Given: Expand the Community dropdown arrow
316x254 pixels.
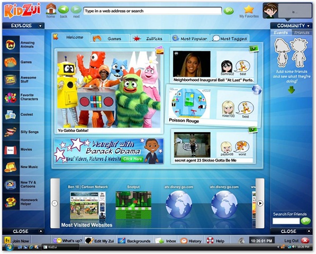Looking at the screenshot, I should tap(308, 26).
